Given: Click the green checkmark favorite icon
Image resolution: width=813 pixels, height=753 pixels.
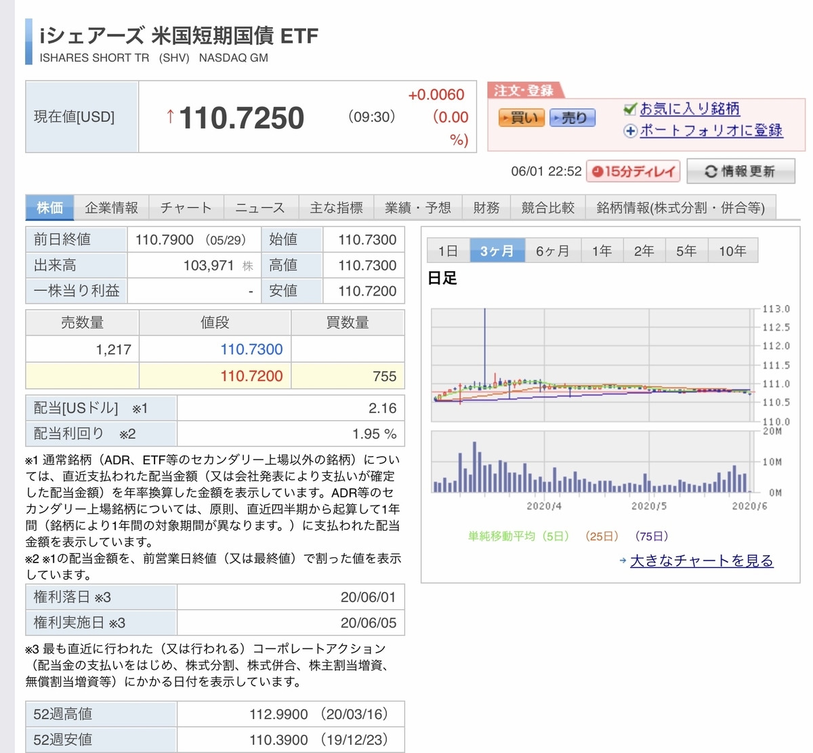Looking at the screenshot, I should point(630,108).
